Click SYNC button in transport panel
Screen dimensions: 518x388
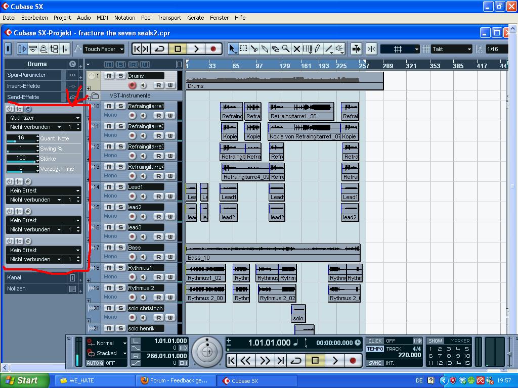[x=375, y=363]
